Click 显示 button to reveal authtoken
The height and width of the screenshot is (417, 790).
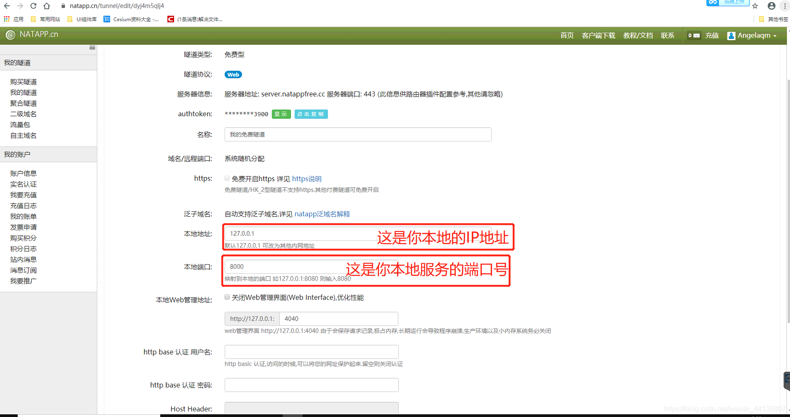pyautogui.click(x=281, y=114)
